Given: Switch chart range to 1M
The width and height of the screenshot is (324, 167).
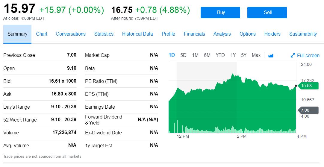Looking at the screenshot, I should (x=195, y=55).
